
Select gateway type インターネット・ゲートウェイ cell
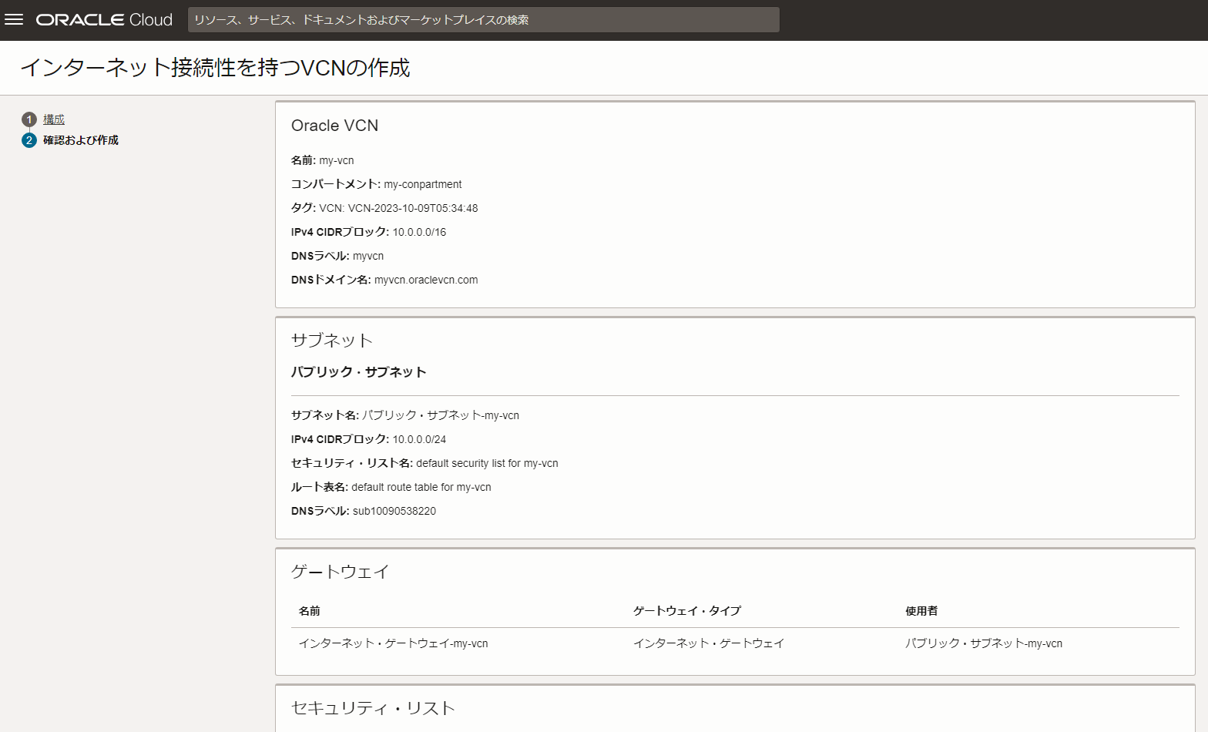709,643
